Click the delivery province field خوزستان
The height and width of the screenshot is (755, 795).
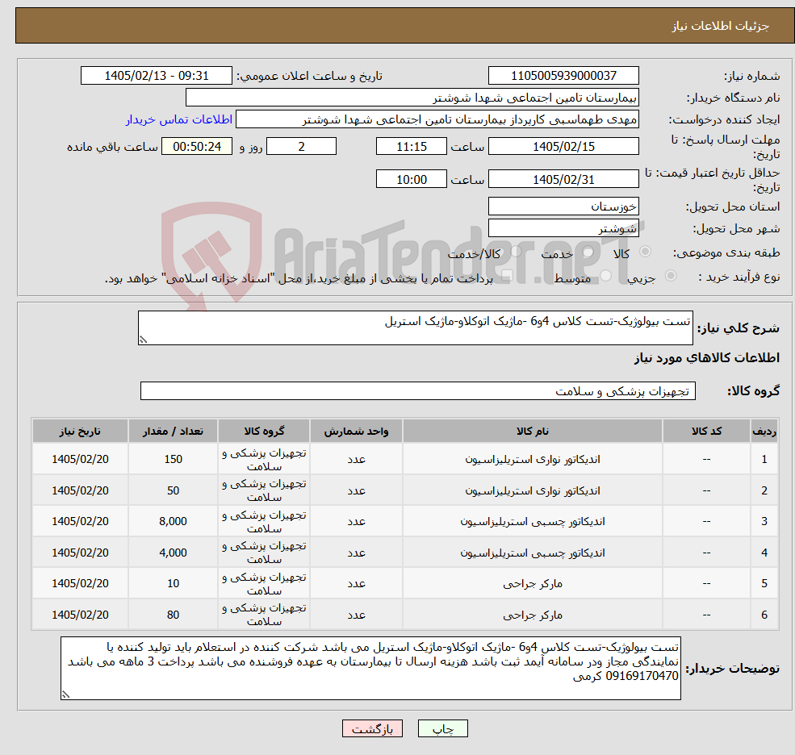[x=563, y=206]
